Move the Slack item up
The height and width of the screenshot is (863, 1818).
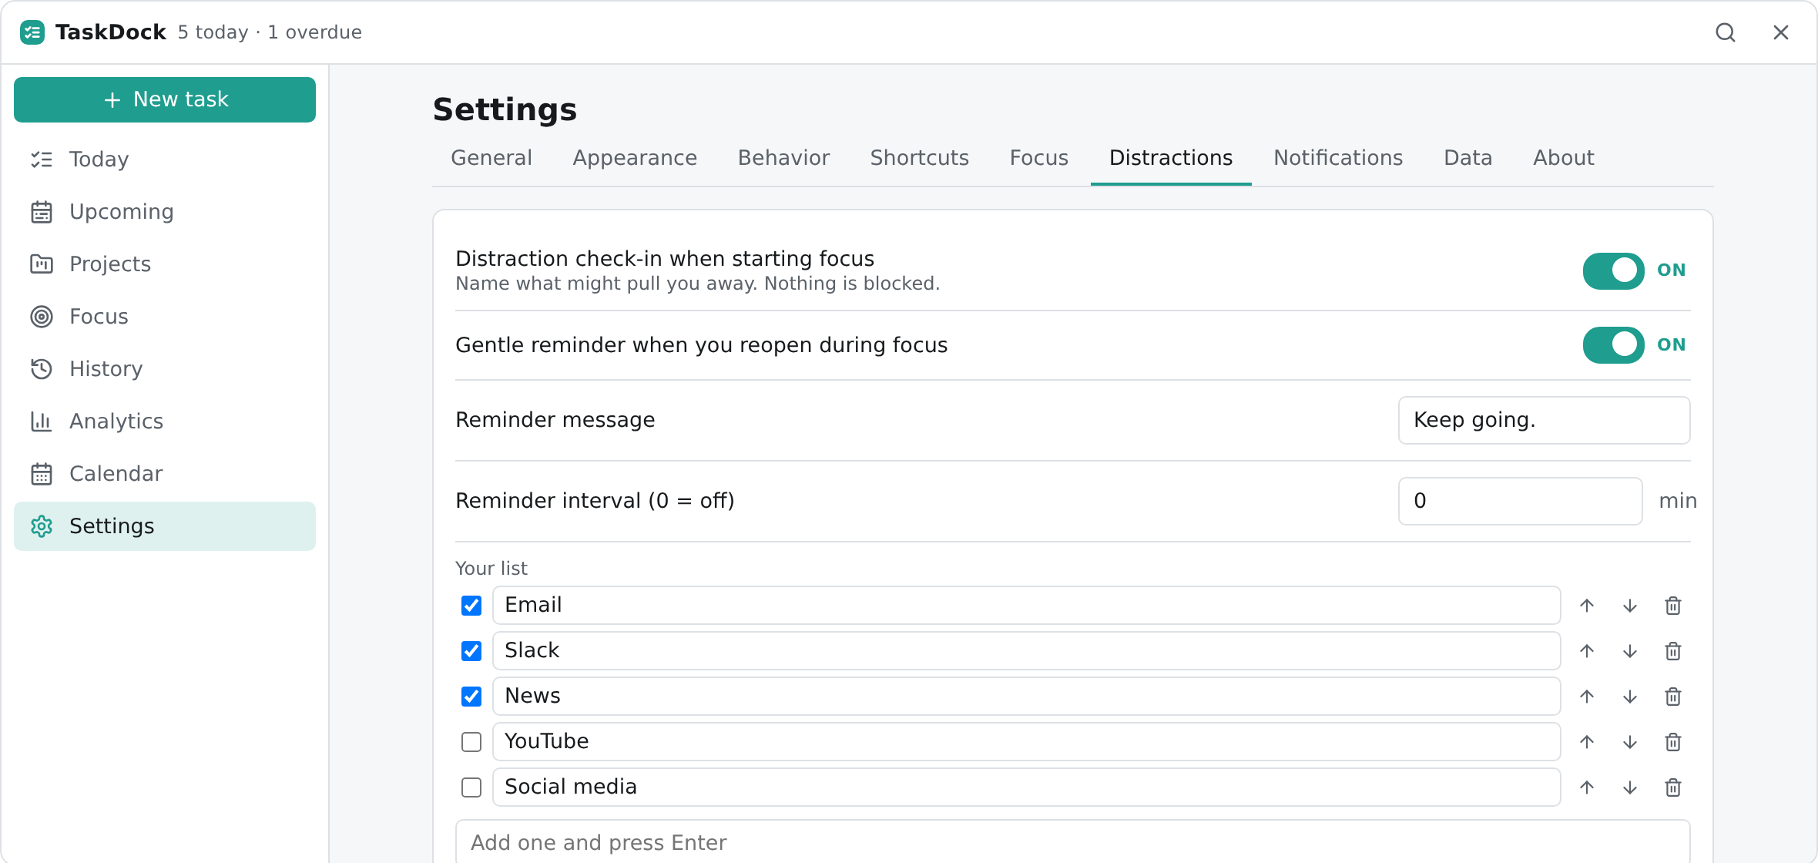1587,651
